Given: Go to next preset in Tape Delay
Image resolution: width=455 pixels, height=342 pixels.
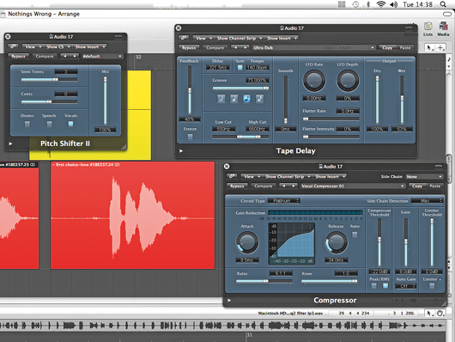Looking at the screenshot, I should 245,47.
